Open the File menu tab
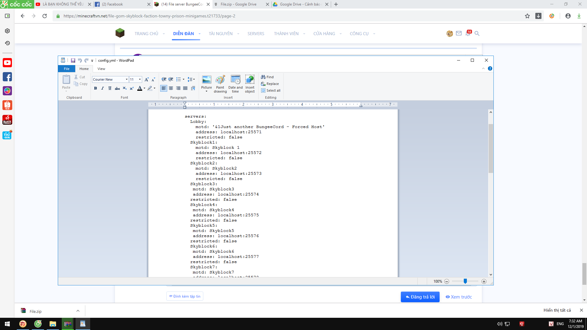Image resolution: width=587 pixels, height=330 pixels. pos(67,69)
